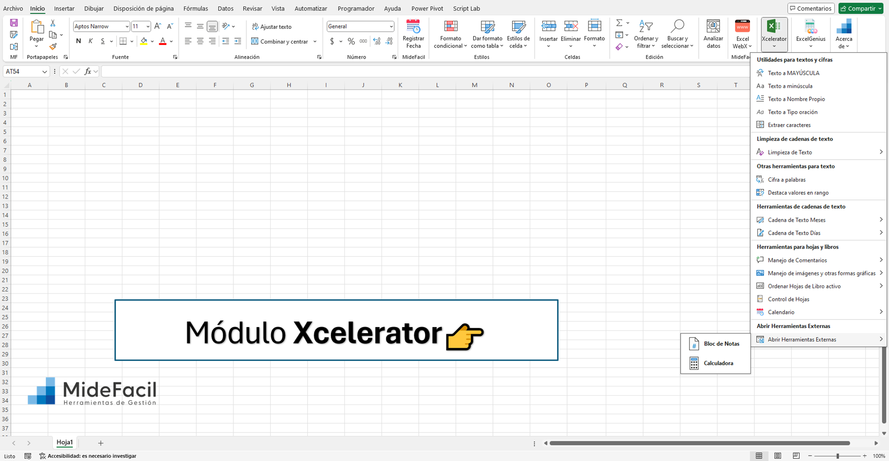Insert function using the fx button
The height and width of the screenshot is (461, 889).
(x=88, y=71)
